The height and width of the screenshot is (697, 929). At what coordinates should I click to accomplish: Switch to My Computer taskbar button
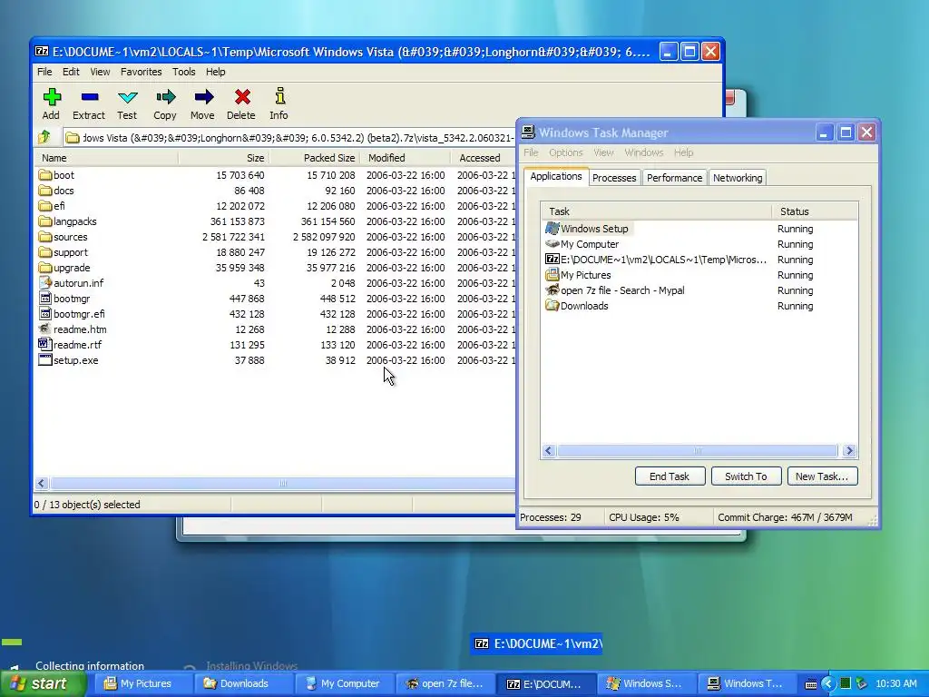click(344, 684)
